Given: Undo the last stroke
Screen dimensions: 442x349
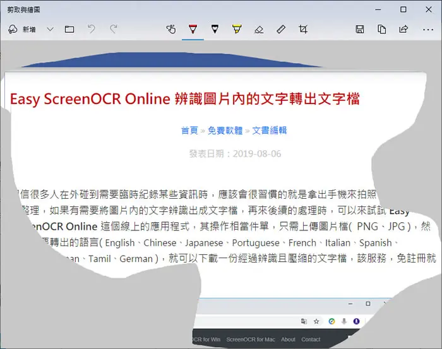Looking at the screenshot, I should point(92,29).
